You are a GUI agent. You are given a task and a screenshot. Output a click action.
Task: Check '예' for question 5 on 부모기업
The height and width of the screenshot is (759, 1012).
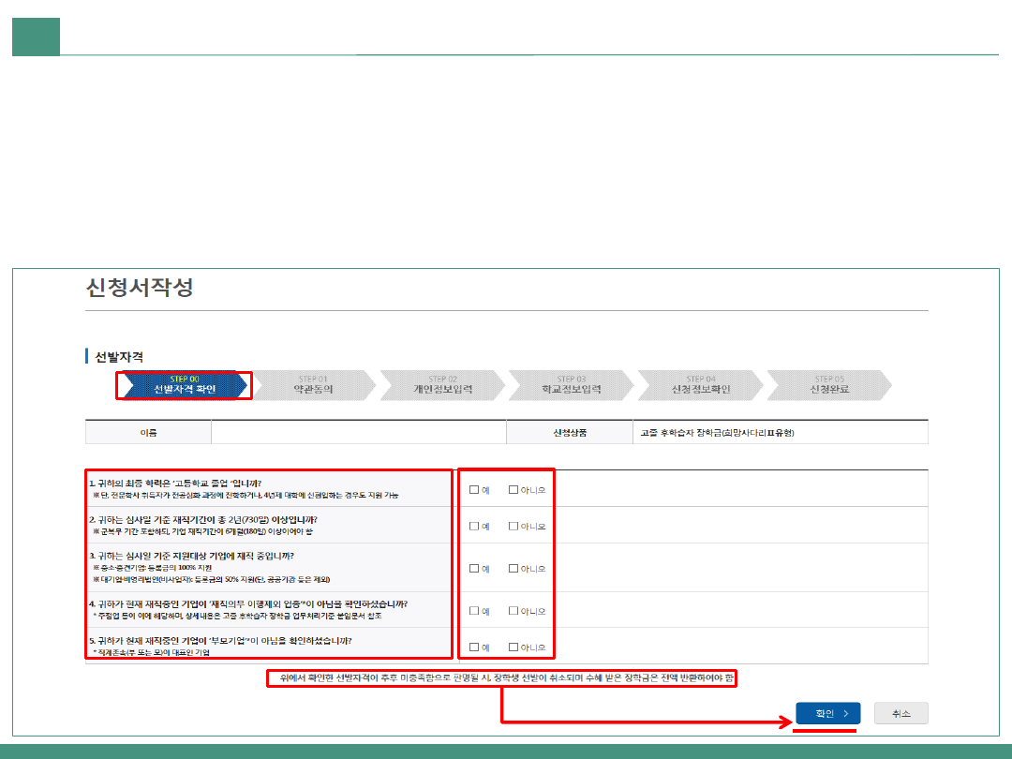[474, 647]
